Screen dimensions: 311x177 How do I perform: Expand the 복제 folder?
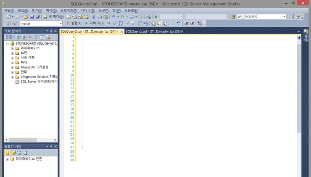(x=12, y=63)
